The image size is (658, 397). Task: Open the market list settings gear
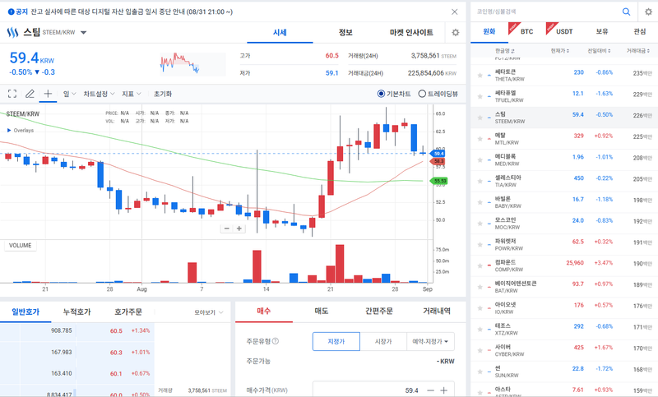(648, 12)
